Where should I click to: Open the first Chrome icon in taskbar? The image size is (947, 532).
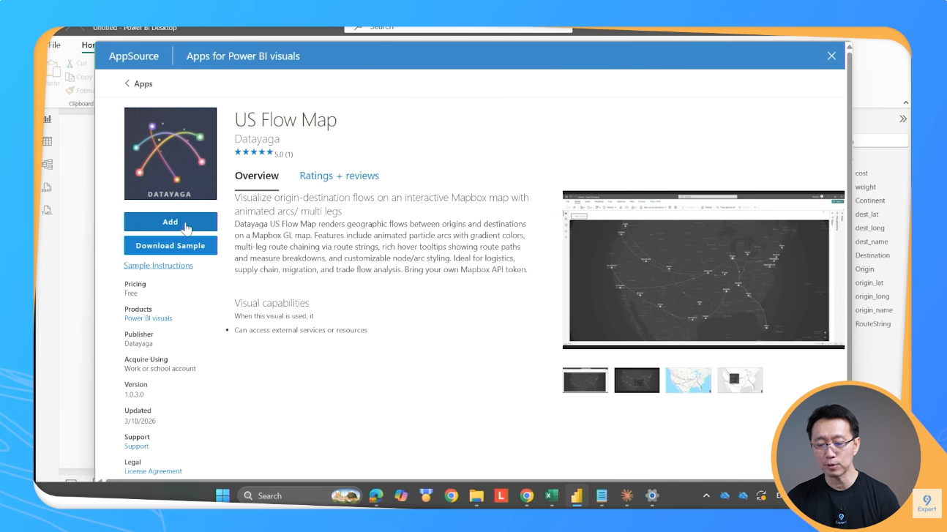pyautogui.click(x=451, y=495)
